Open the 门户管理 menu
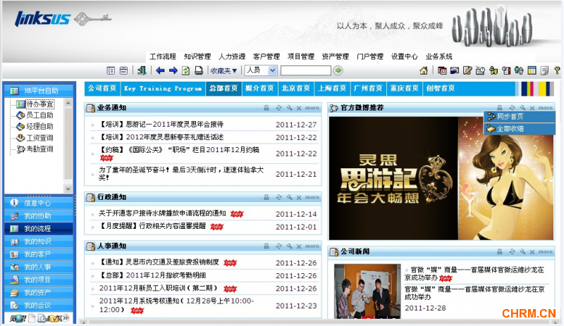564x326 pixels. (x=369, y=56)
